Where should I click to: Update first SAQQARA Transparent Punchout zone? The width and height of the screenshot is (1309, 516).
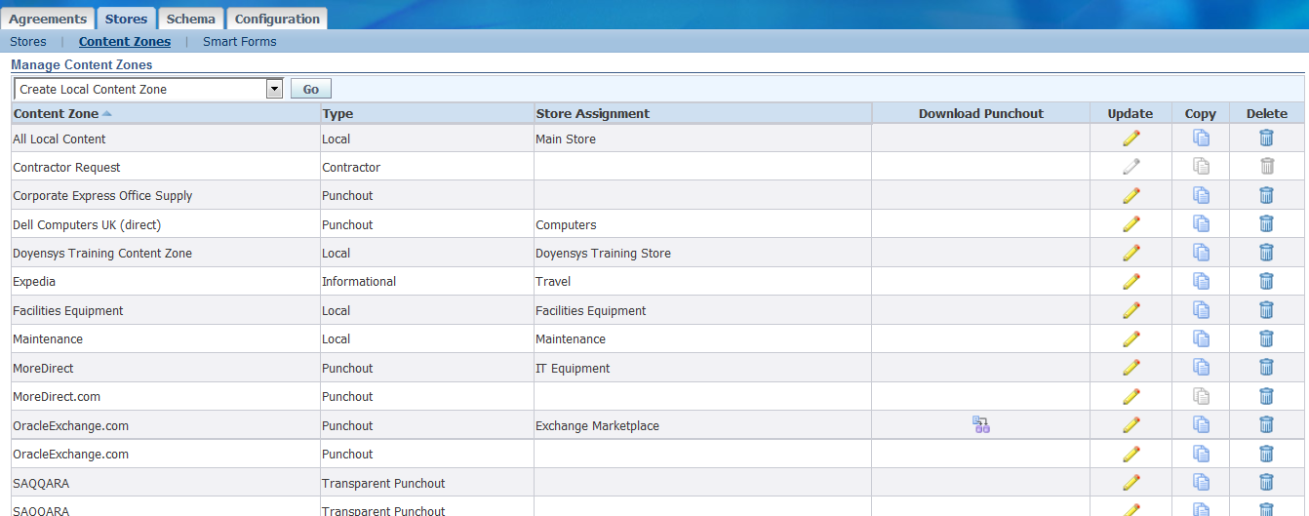coord(1130,482)
